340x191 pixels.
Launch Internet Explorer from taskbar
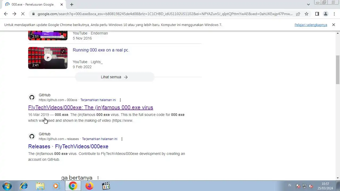tap(24, 186)
